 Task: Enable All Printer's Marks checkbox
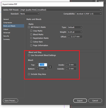point(29,27)
